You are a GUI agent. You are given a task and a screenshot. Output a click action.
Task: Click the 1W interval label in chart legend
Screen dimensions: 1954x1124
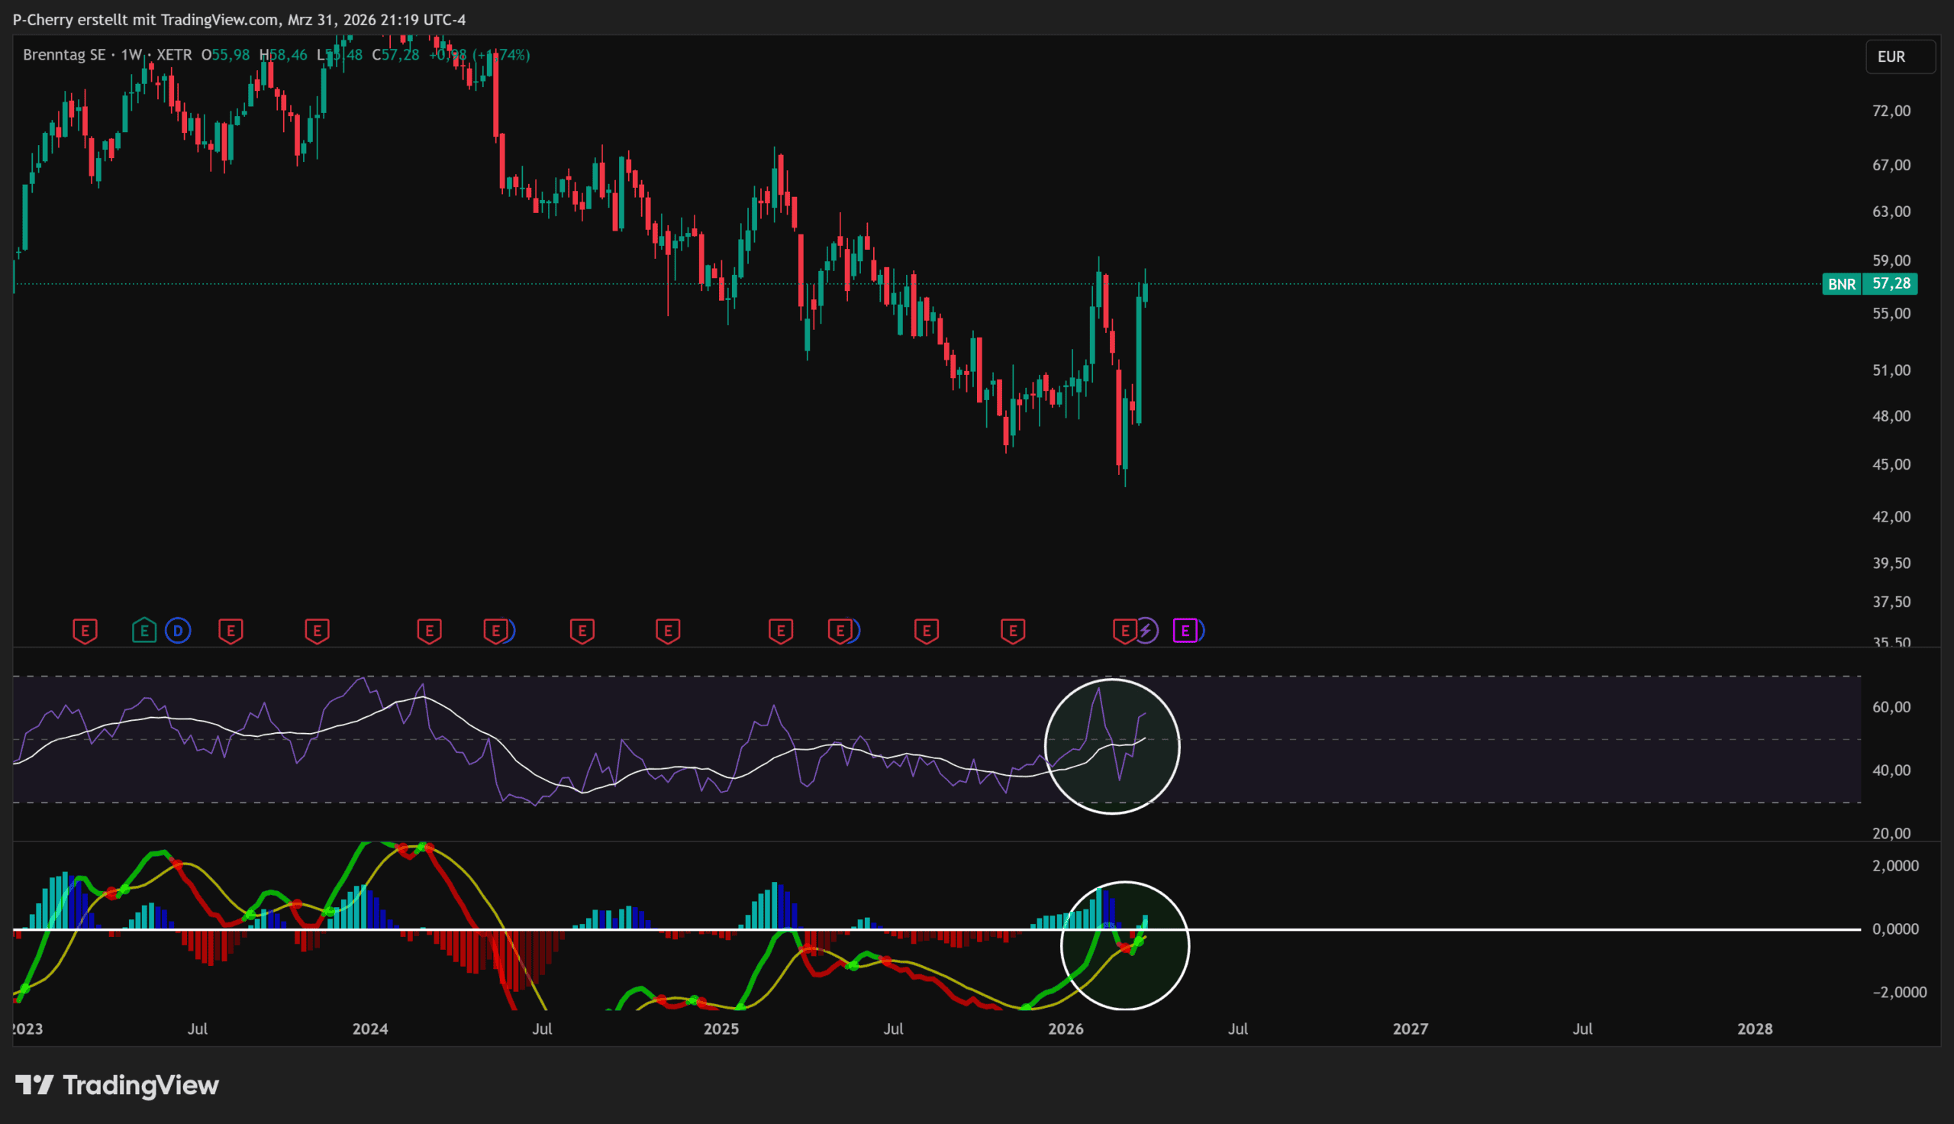pyautogui.click(x=132, y=55)
